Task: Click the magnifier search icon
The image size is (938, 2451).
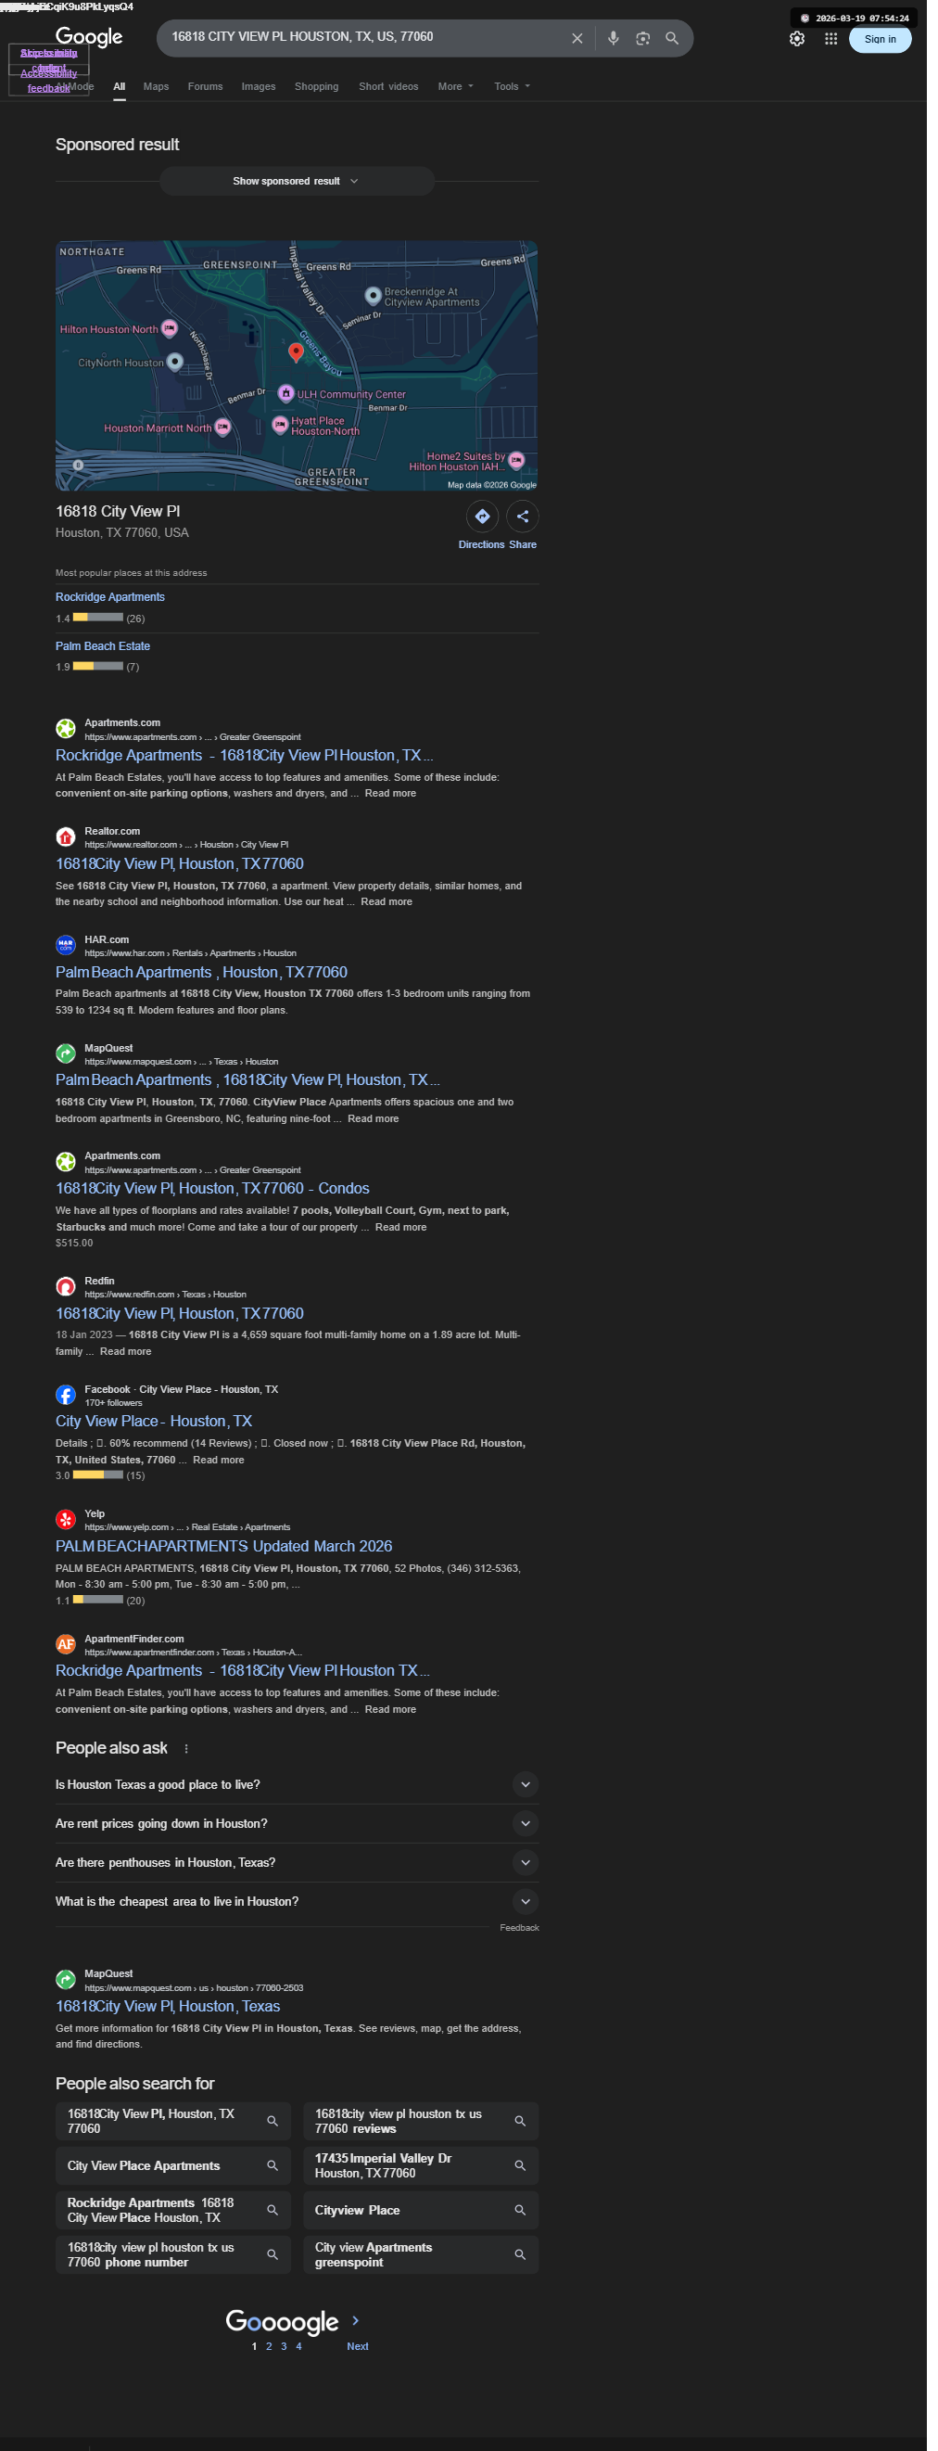Action: pyautogui.click(x=672, y=38)
